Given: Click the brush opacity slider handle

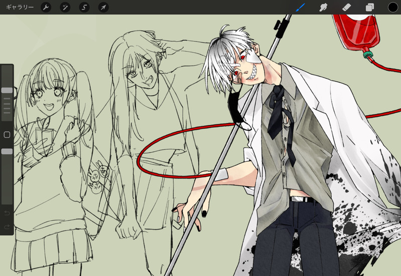Looking at the screenshot, I should tap(7, 152).
